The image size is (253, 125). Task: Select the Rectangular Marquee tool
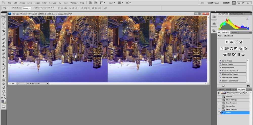[4, 20]
